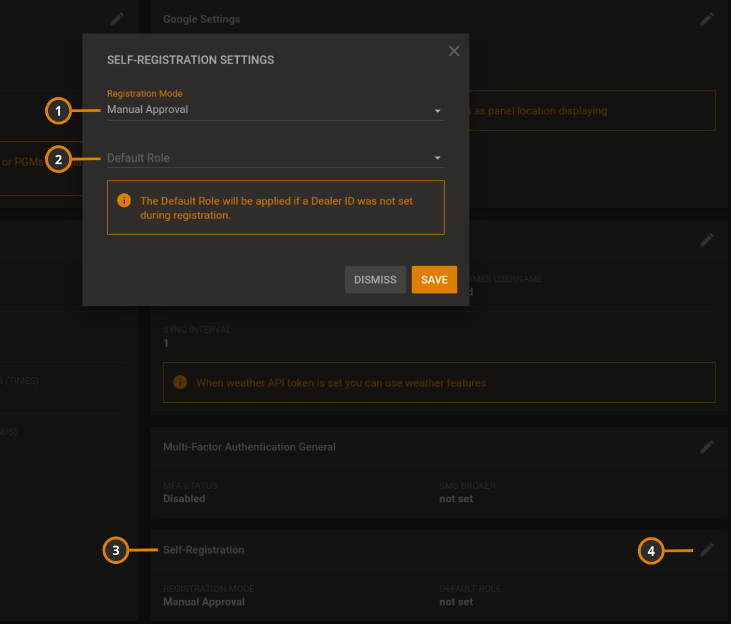Select the Manual Approval value in the dialog

tap(147, 109)
